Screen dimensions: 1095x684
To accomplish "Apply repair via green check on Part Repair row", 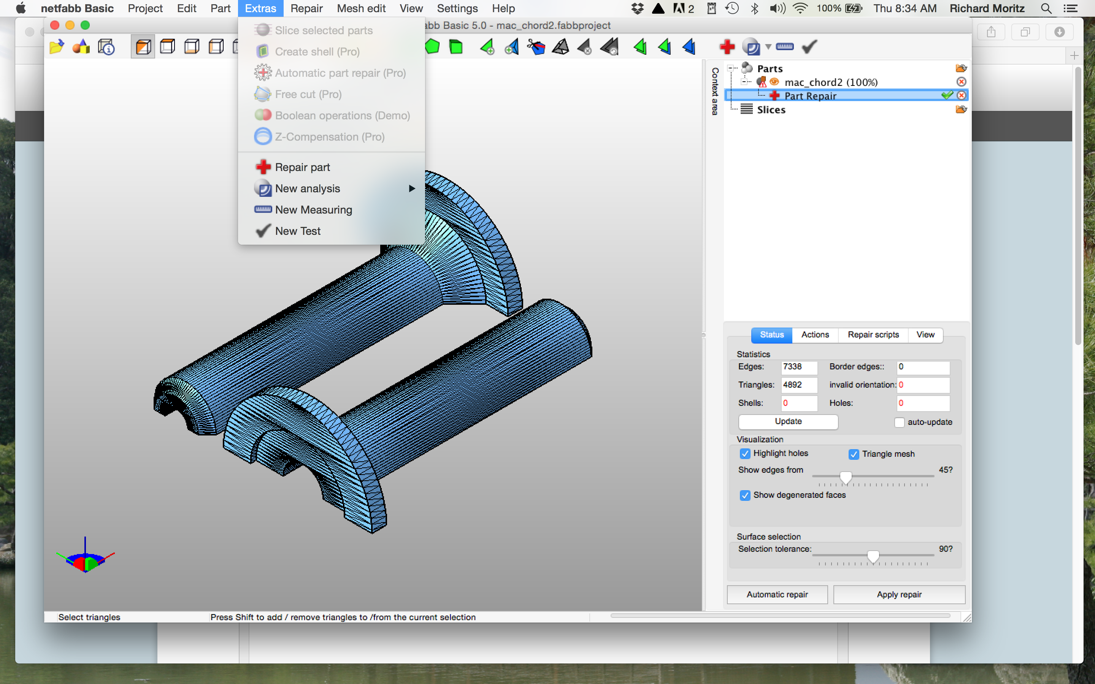I will (x=947, y=95).
